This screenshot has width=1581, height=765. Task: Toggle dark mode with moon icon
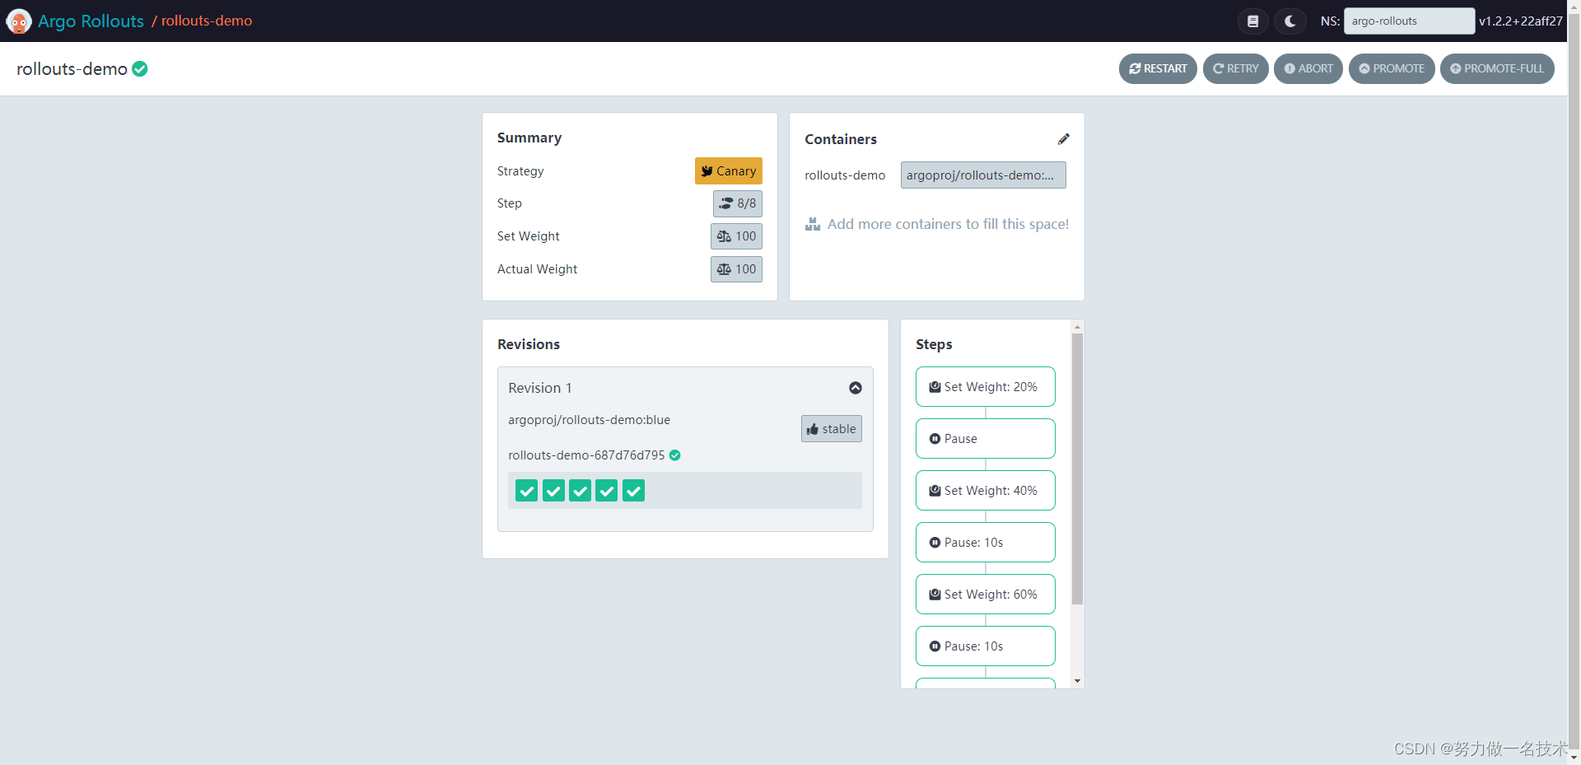point(1290,21)
